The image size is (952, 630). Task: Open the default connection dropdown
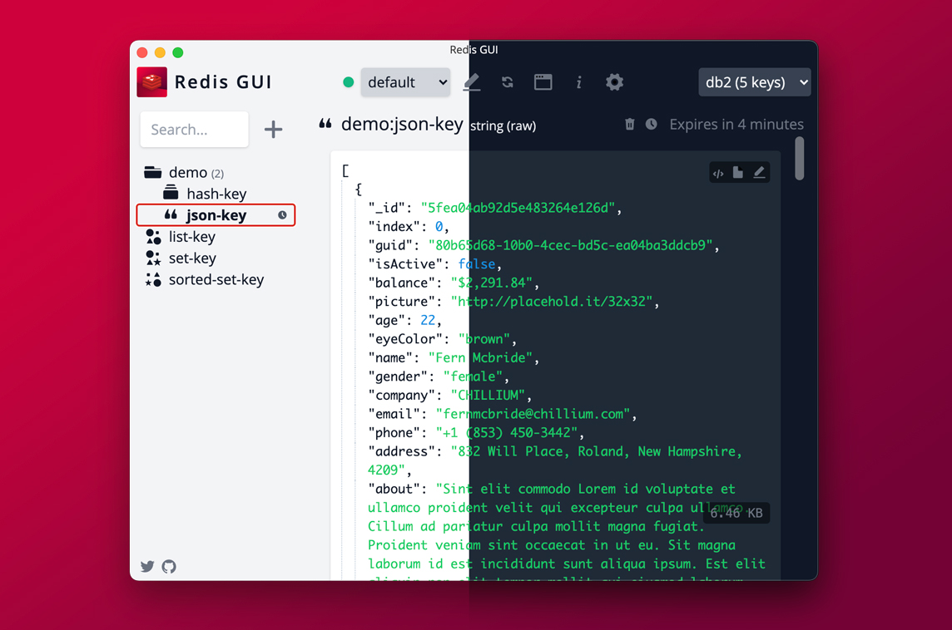(x=405, y=81)
